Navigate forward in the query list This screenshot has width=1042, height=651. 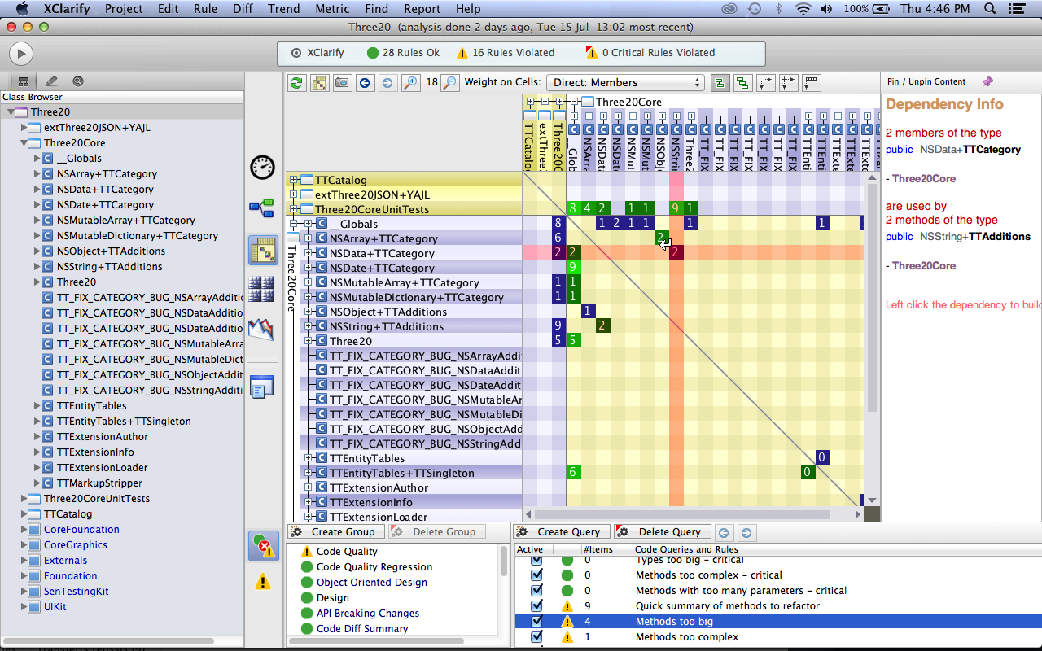(746, 532)
